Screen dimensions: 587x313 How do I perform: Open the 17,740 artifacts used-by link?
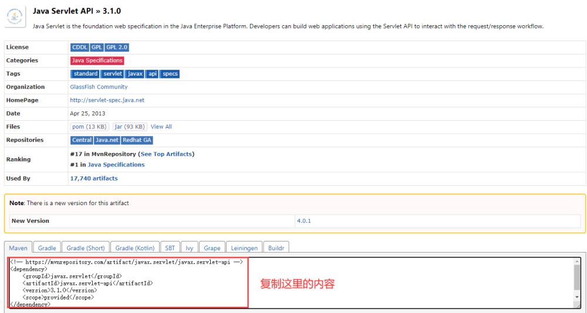click(x=94, y=178)
